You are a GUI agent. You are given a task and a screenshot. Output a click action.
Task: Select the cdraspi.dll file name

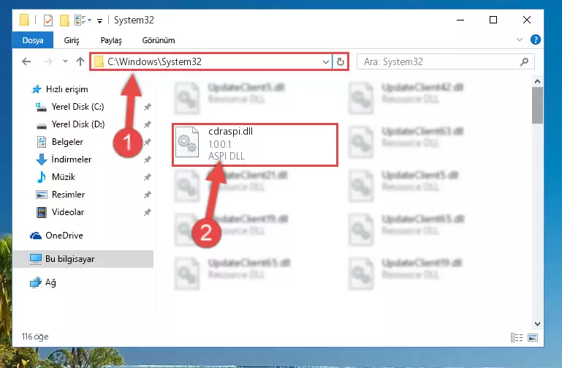tap(230, 131)
